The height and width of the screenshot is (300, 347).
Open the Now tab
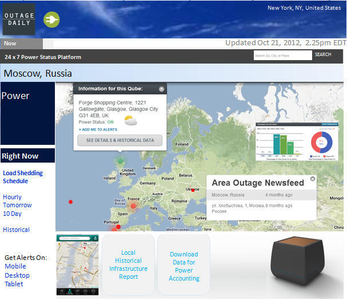(22, 44)
